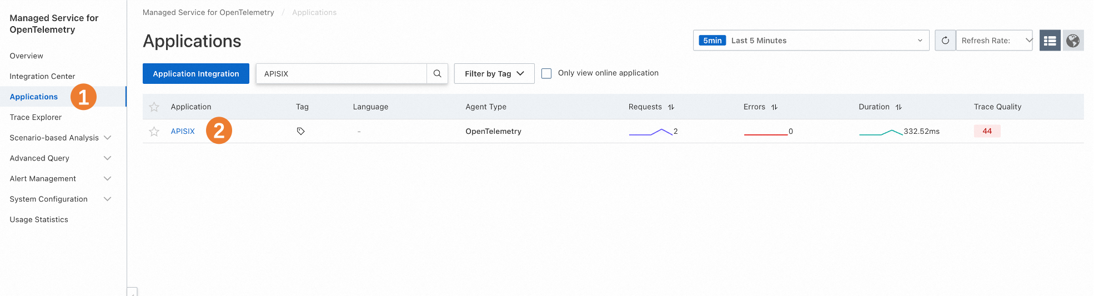Open the Filter by Tag dropdown
Screen dimensions: 1094x296
tap(494, 73)
